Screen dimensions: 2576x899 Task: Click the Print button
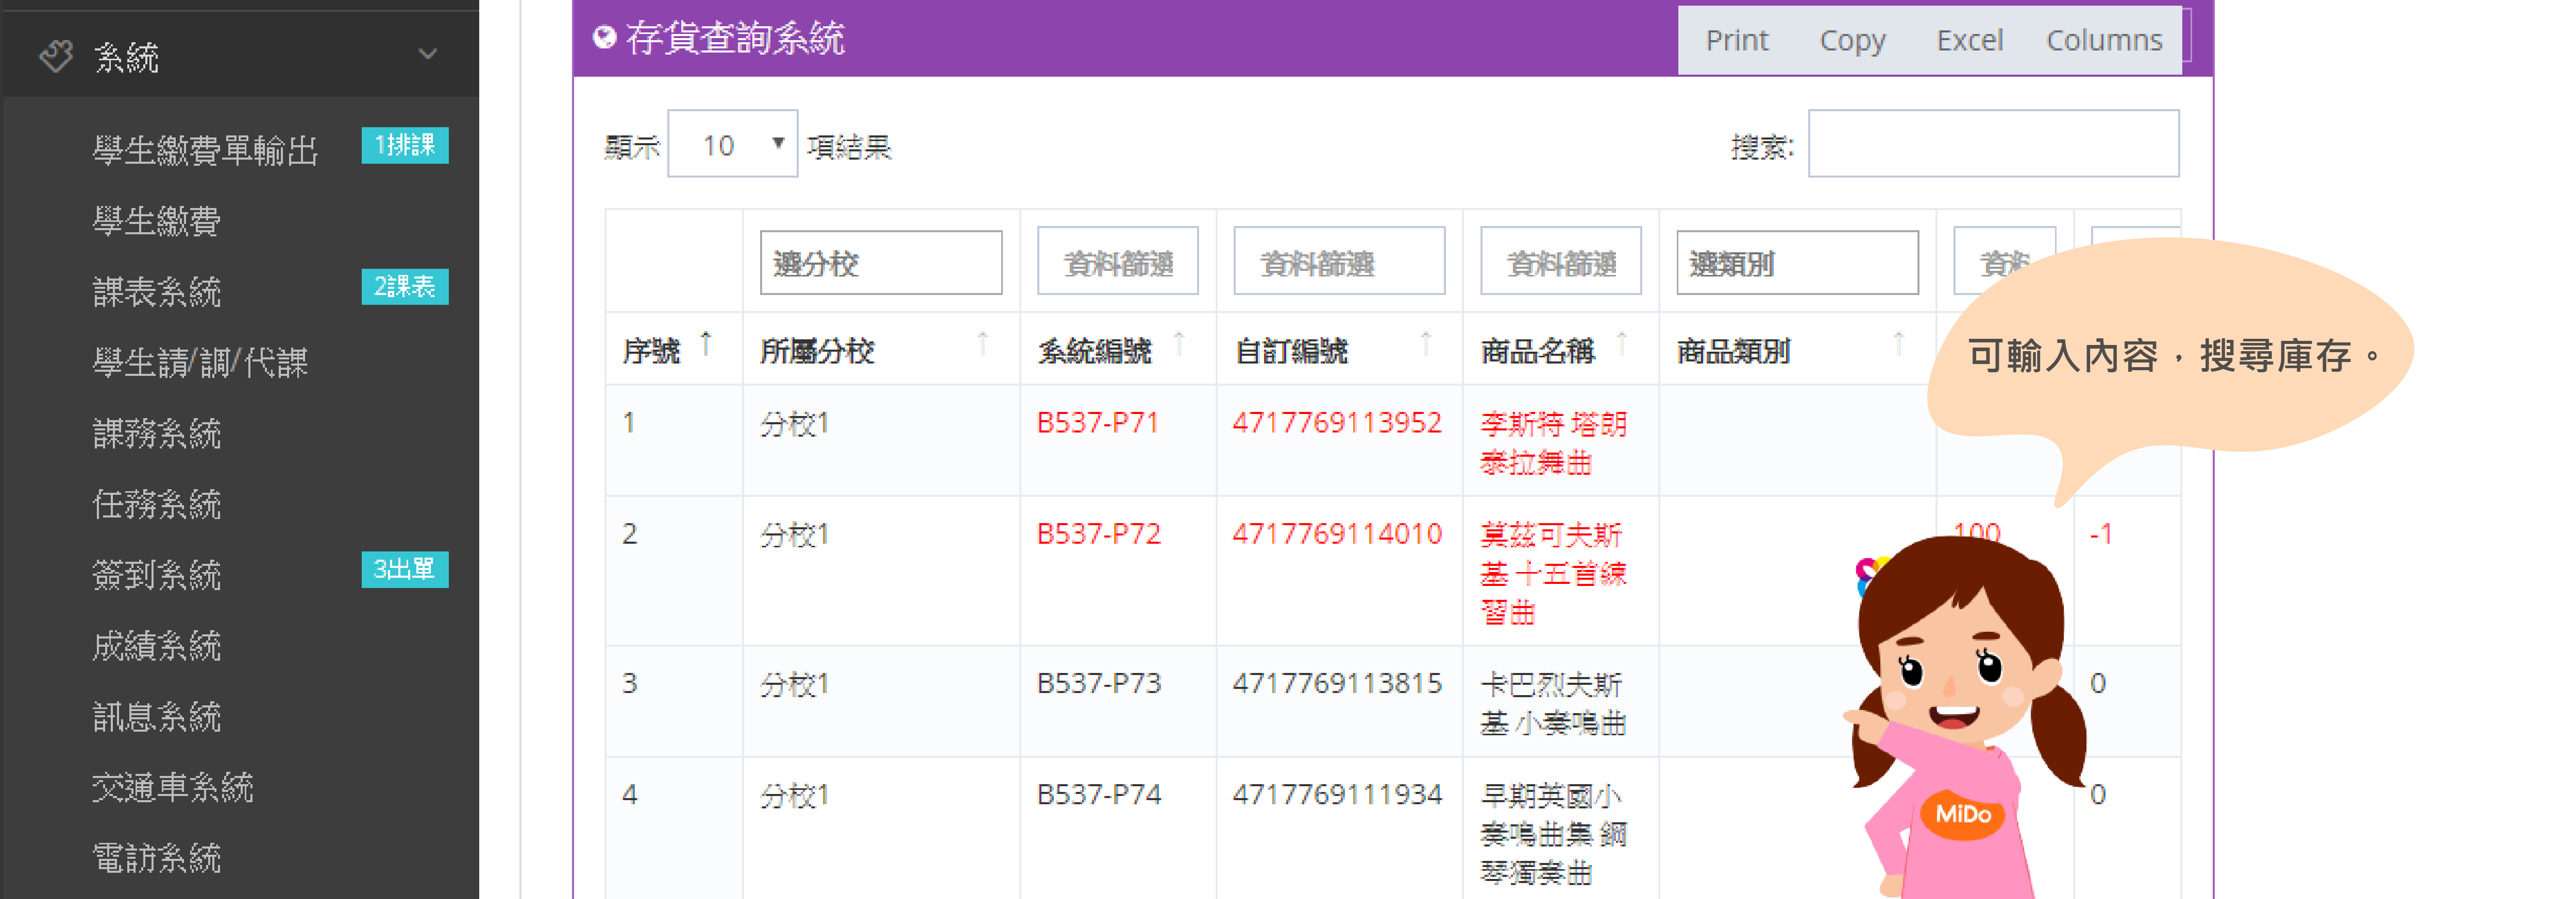(x=1736, y=40)
